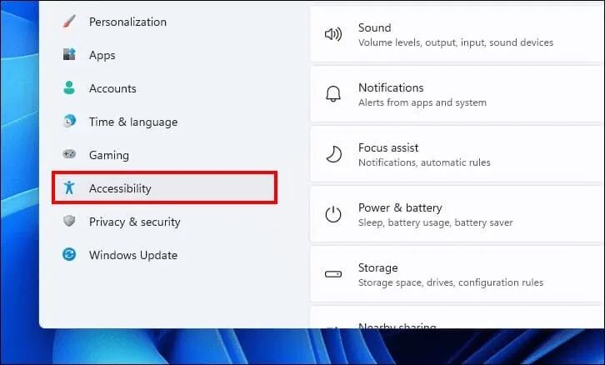Click the Sound speaker icon
Screen dimensions: 605x365
(333, 34)
